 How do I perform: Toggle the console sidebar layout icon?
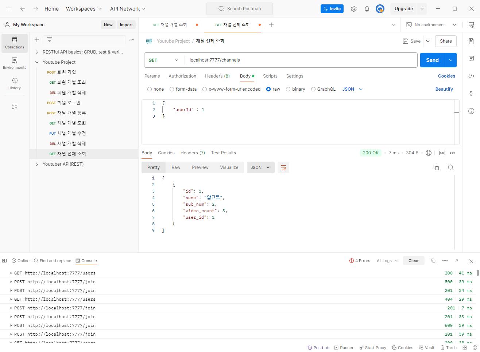pyautogui.click(x=4, y=261)
